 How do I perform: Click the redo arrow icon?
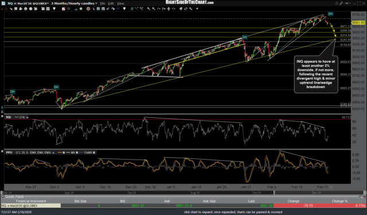(x=113, y=9)
